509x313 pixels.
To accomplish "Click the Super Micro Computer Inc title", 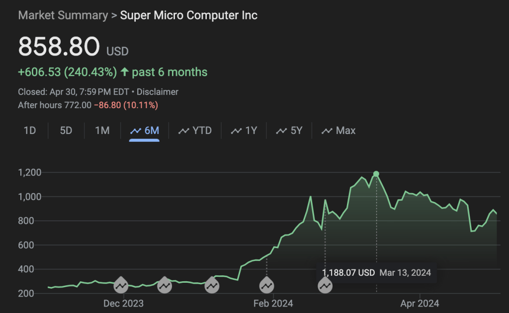I will [x=189, y=15].
